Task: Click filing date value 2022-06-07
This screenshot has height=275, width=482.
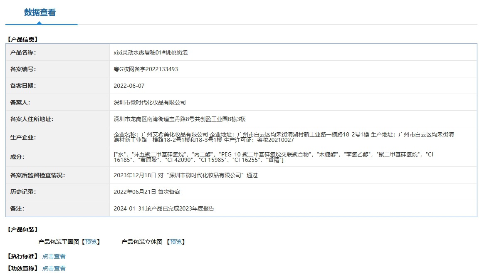Action: coord(129,86)
